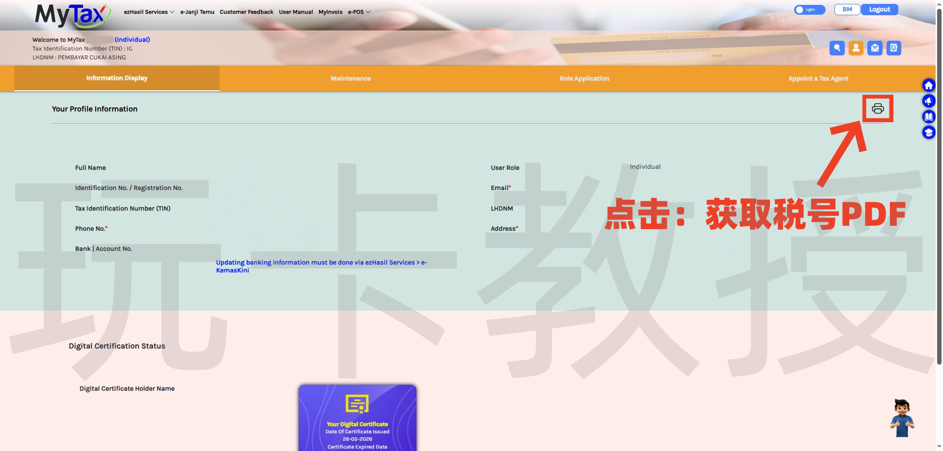The width and height of the screenshot is (943, 451).
Task: Switch to the Role Application tab
Action: click(x=584, y=79)
